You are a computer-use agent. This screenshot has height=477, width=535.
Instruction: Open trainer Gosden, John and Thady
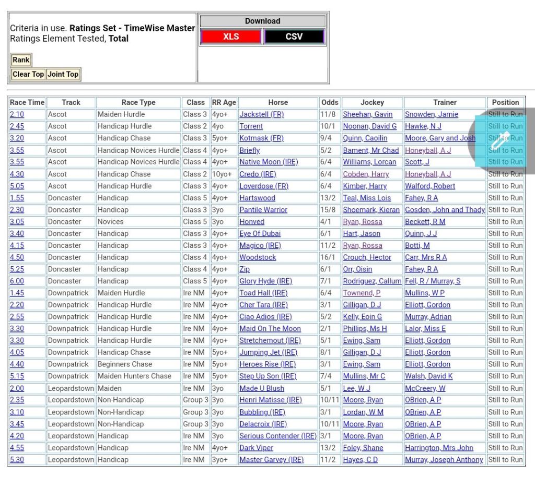pos(445,210)
